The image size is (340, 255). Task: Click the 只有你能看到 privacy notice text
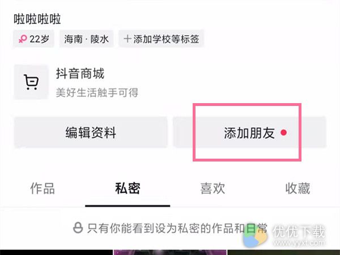point(177,228)
